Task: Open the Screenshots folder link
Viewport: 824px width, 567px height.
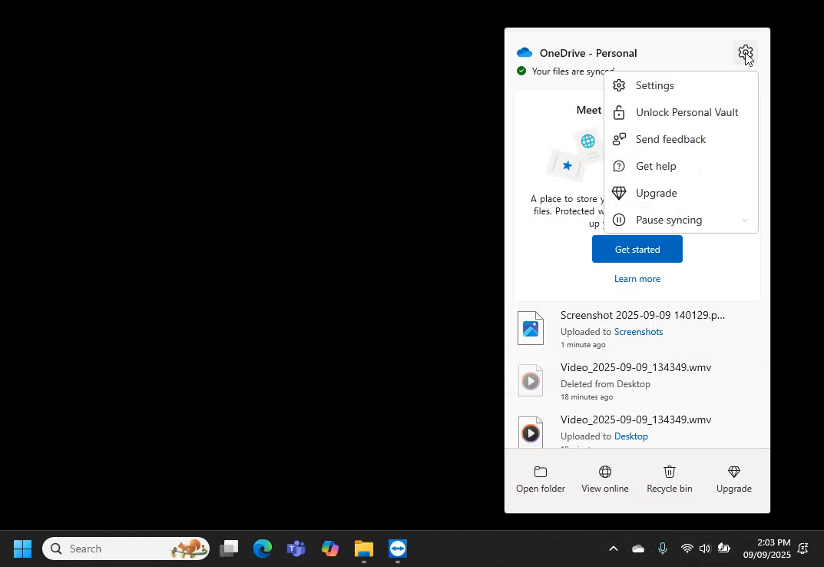Action: point(638,332)
